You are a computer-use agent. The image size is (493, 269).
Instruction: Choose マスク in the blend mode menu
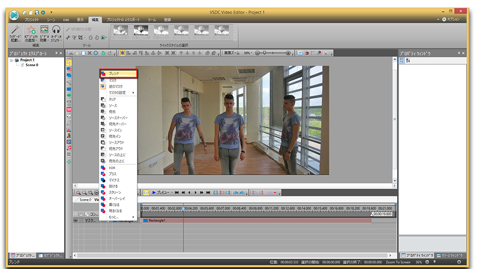coord(118,80)
